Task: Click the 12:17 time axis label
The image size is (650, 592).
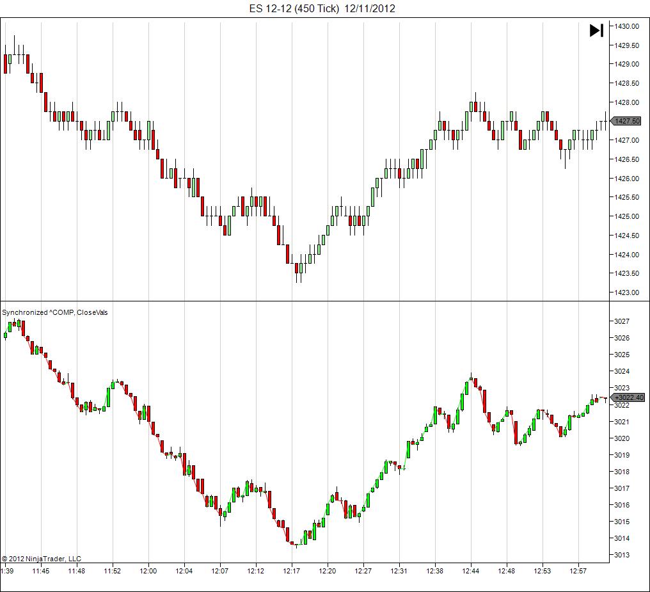Action: pyautogui.click(x=292, y=571)
